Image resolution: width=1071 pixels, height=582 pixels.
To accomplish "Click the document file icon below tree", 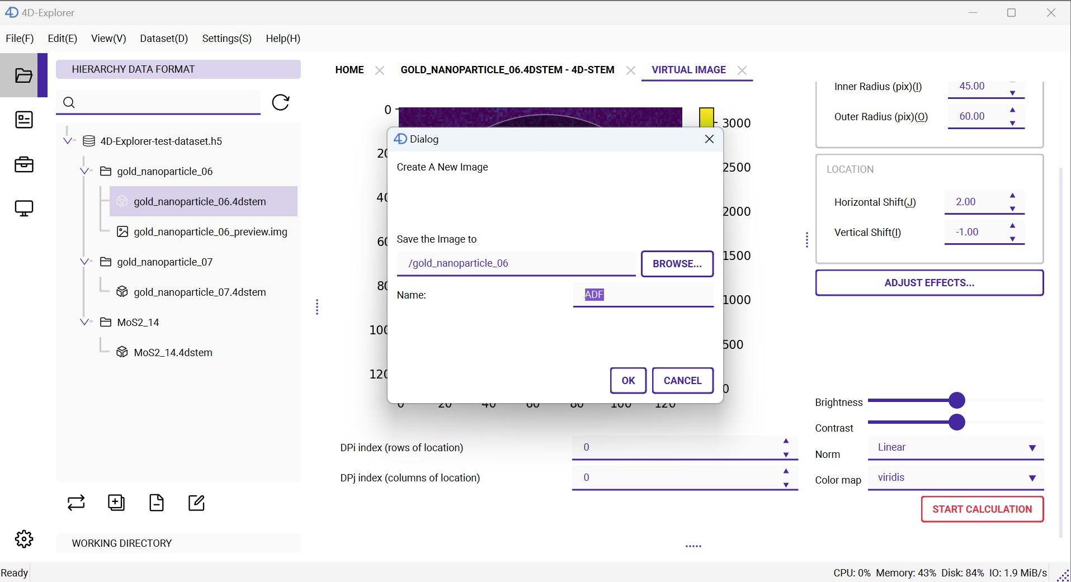I will click(x=157, y=503).
